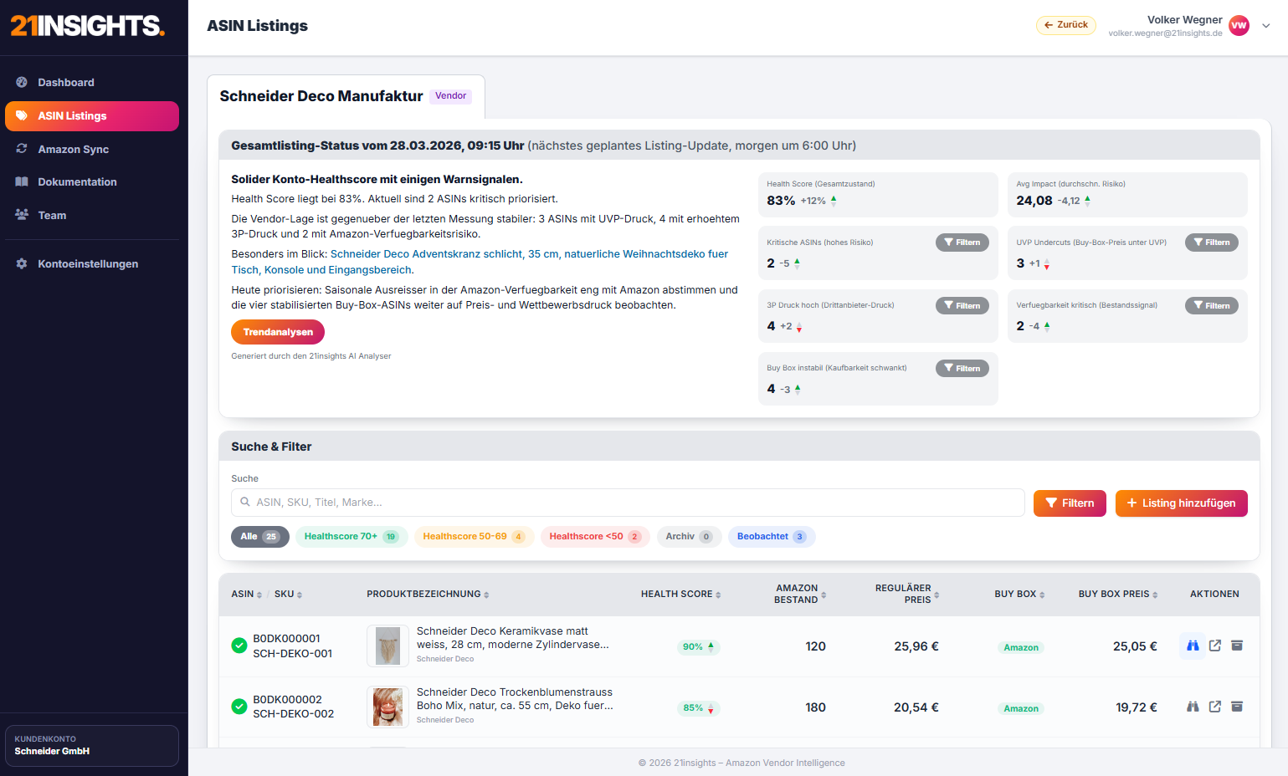
Task: Focus the ASIN, SKU search field
Action: point(628,503)
